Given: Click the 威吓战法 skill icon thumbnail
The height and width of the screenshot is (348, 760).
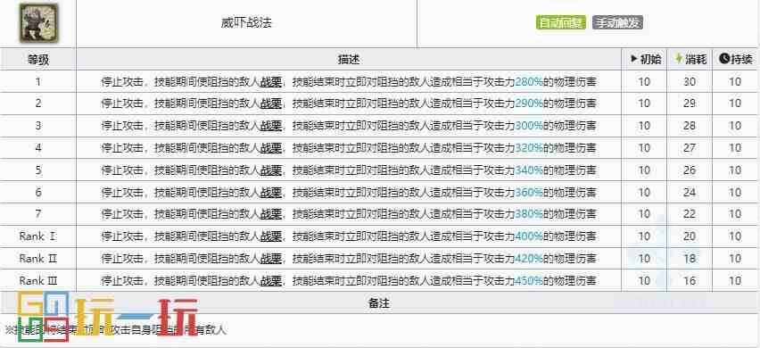Looking at the screenshot, I should pyautogui.click(x=38, y=23).
